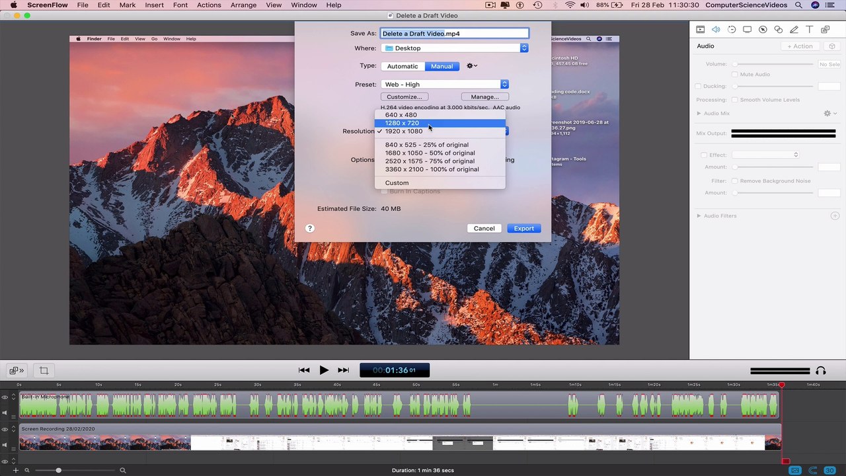This screenshot has height=476, width=846.
Task: Add a new track with plus icon
Action: 16,470
